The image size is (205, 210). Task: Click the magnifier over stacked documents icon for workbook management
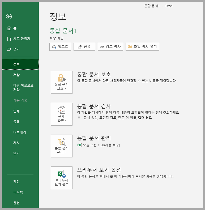point(62,142)
